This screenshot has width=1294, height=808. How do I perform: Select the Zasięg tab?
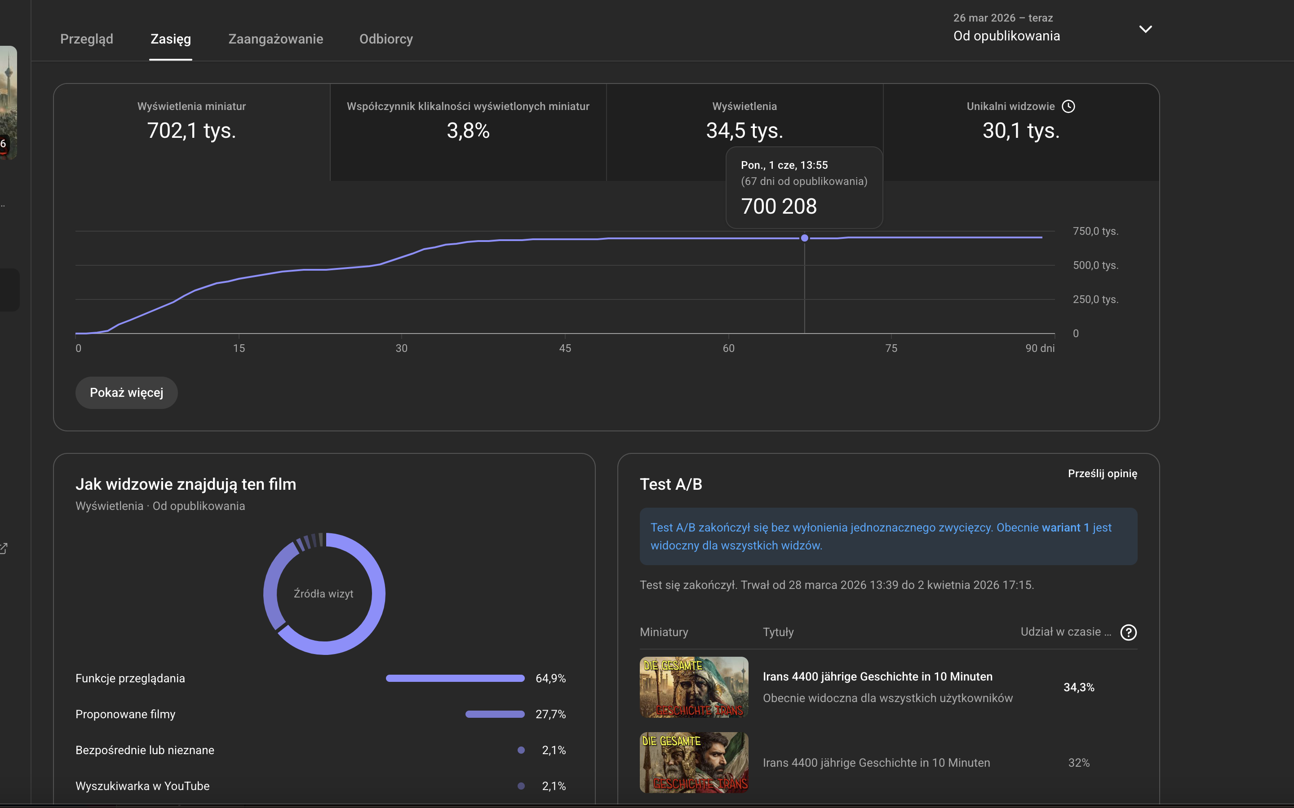pyautogui.click(x=171, y=39)
